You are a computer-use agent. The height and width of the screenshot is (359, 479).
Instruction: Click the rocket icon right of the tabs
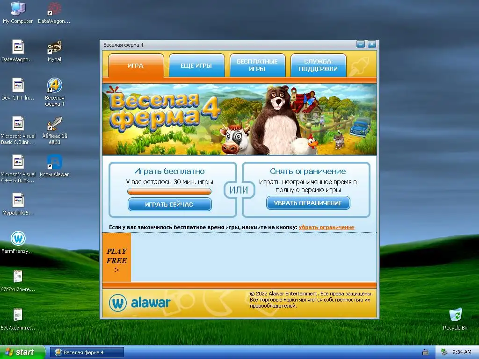[360, 65]
